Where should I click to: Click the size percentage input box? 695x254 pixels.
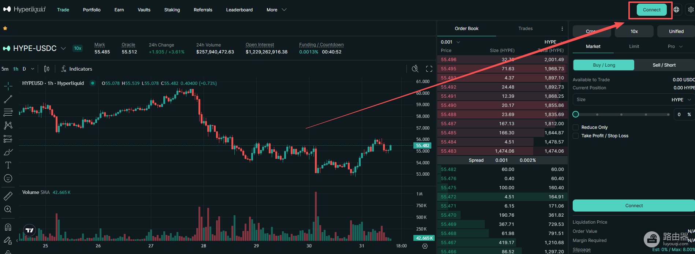pos(684,115)
